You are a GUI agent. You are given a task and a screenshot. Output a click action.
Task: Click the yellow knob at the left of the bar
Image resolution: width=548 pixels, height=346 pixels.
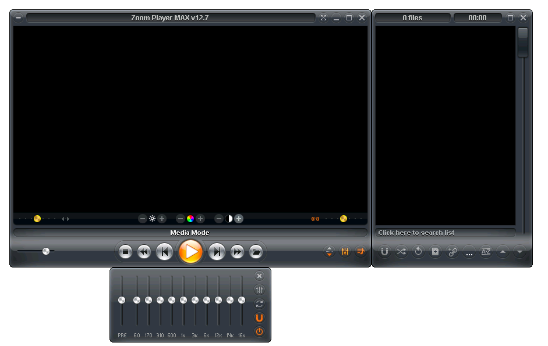(x=37, y=219)
